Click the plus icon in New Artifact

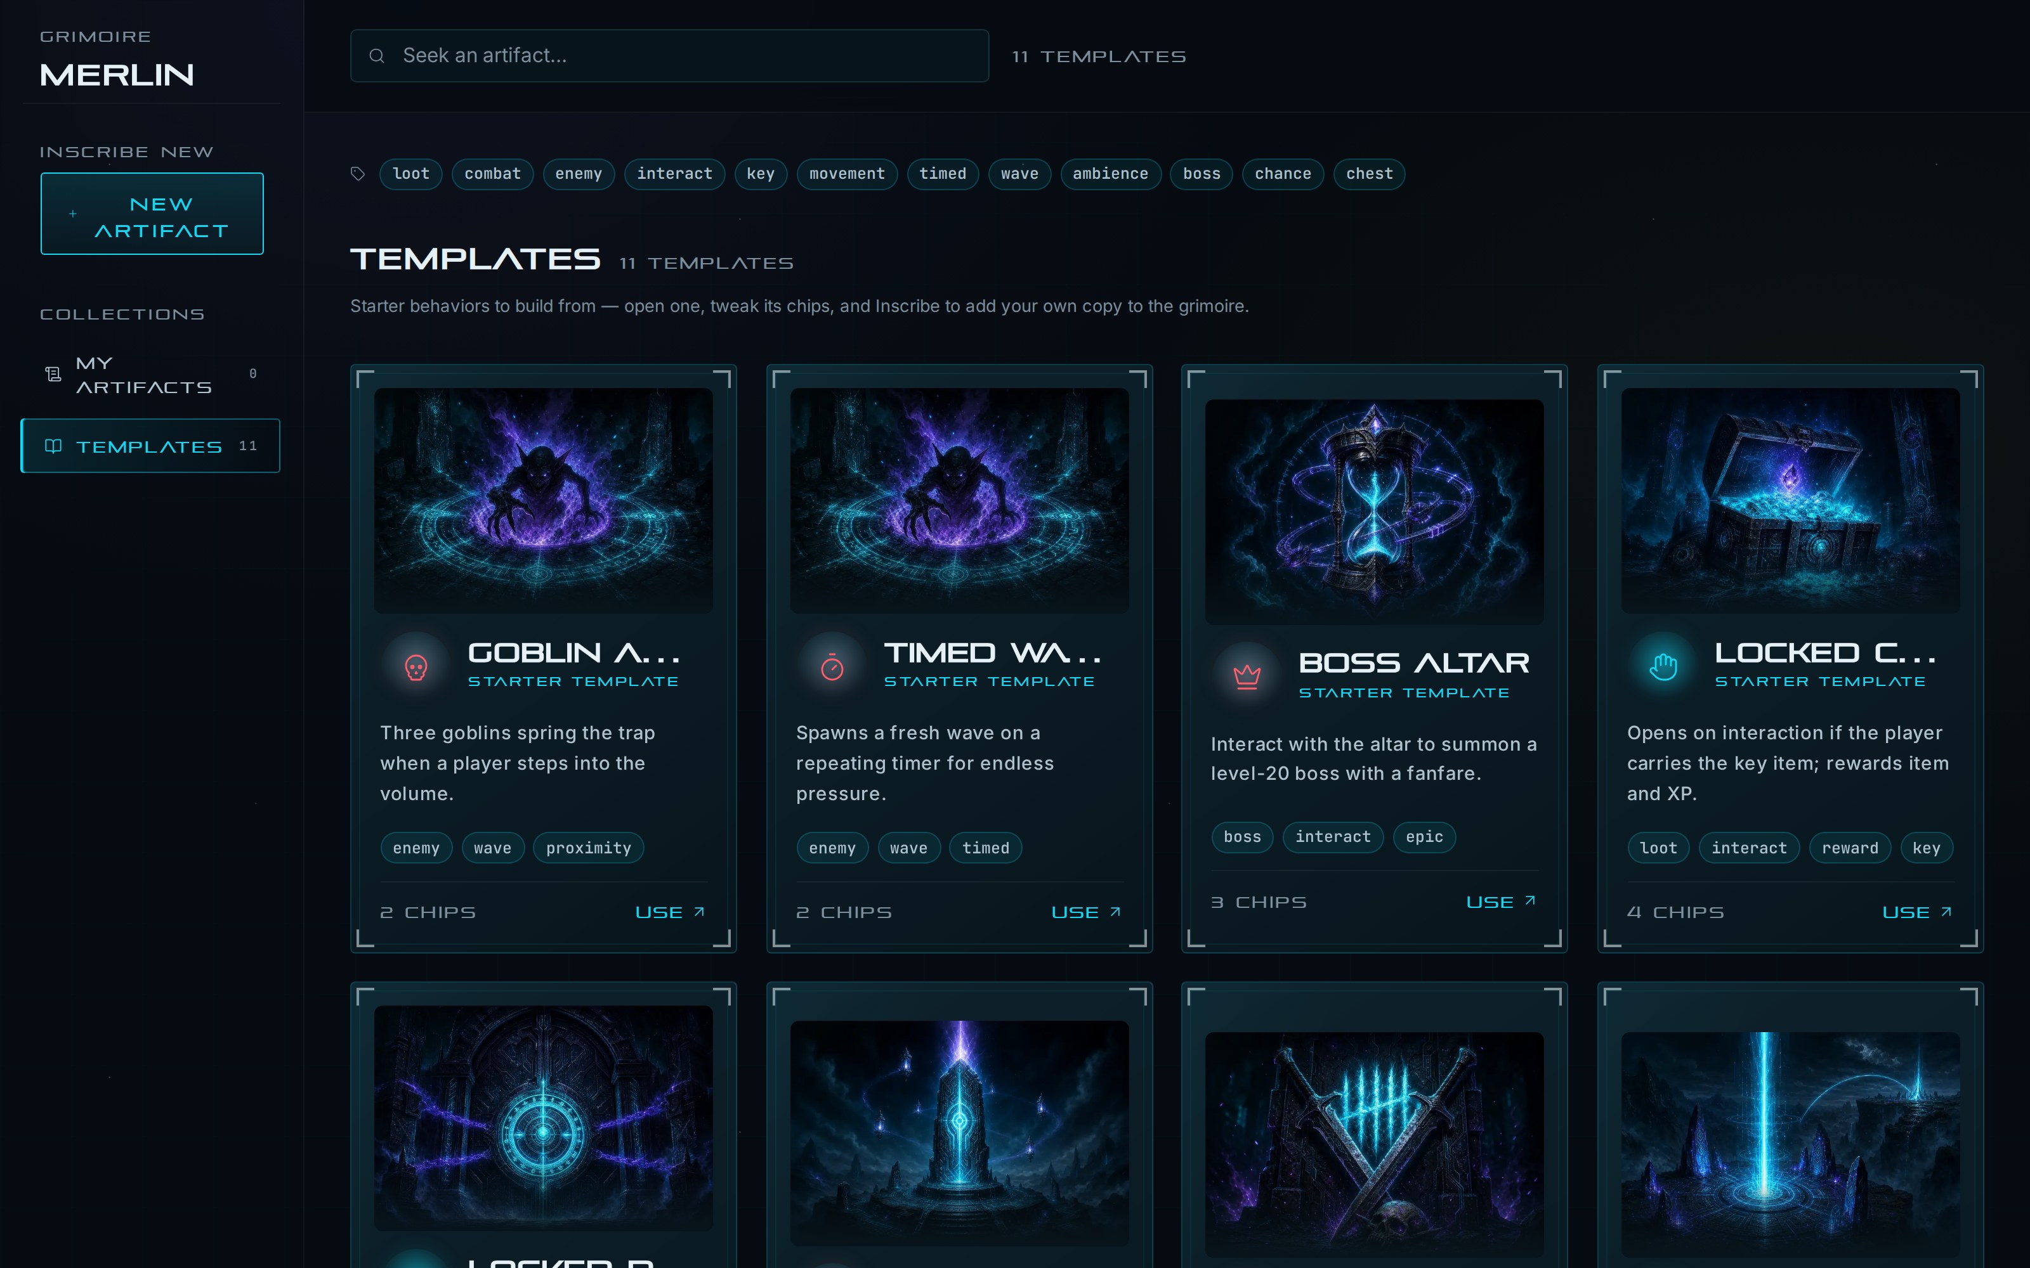pos(73,214)
